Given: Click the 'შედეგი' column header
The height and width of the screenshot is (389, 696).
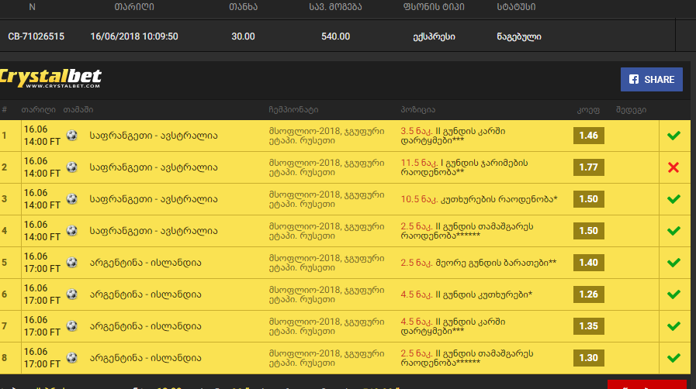Looking at the screenshot, I should [x=631, y=110].
